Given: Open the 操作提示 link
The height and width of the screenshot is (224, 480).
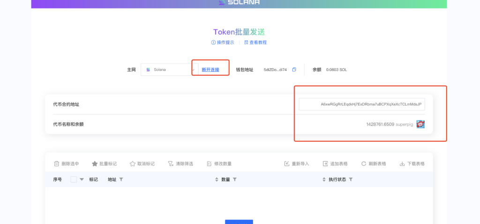Looking at the screenshot, I should click(223, 43).
